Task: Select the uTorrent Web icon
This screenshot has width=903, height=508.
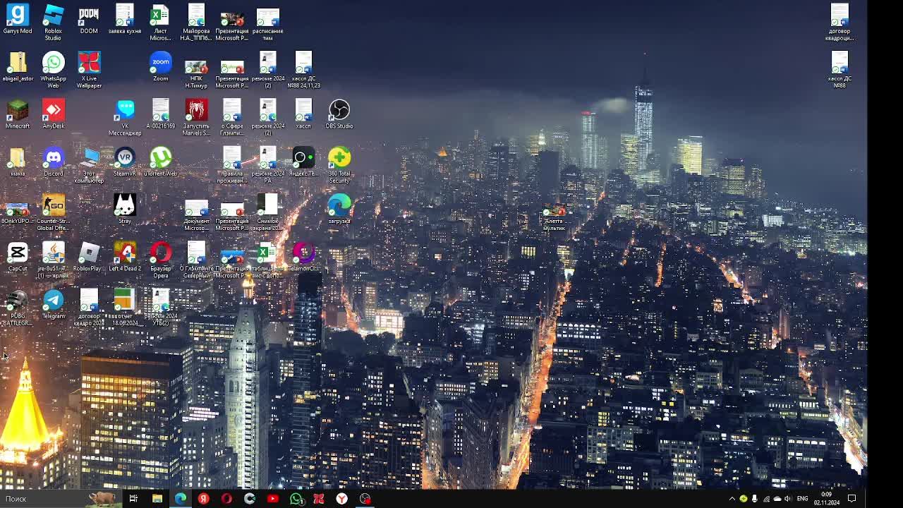Action: point(161,162)
